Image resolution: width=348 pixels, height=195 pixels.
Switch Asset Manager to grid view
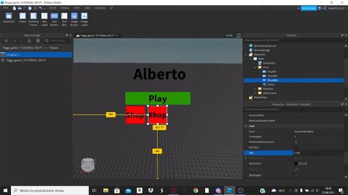click(38, 41)
